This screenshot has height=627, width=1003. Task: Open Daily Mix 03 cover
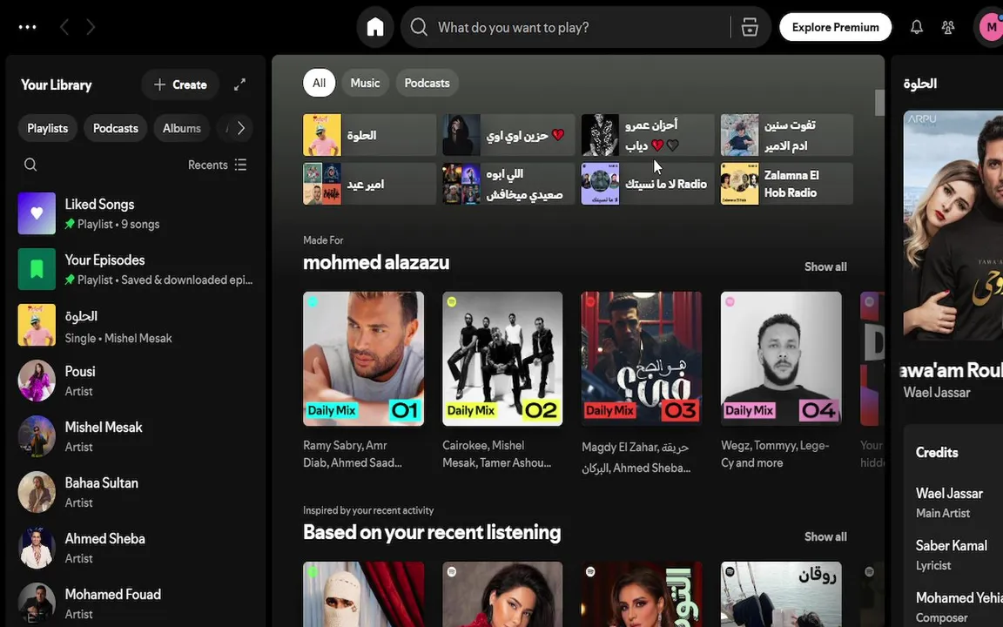(642, 358)
